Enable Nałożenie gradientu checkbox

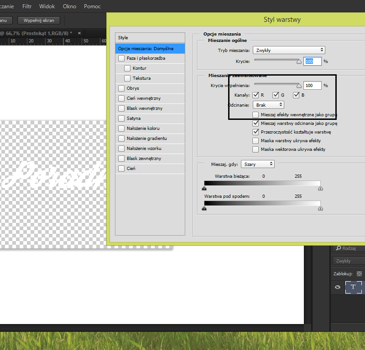[121, 139]
